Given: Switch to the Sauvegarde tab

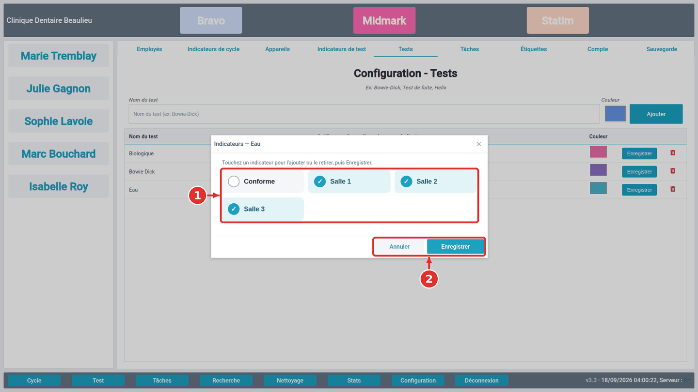Looking at the screenshot, I should pos(662,49).
